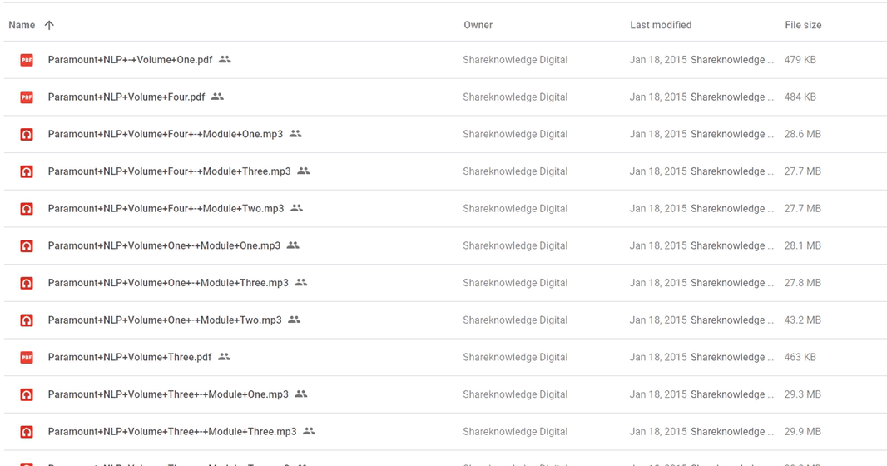Open Paramount+NLP+Volume+Three+-+Module+One.mp3 file
The height and width of the screenshot is (466, 887).
coord(168,394)
